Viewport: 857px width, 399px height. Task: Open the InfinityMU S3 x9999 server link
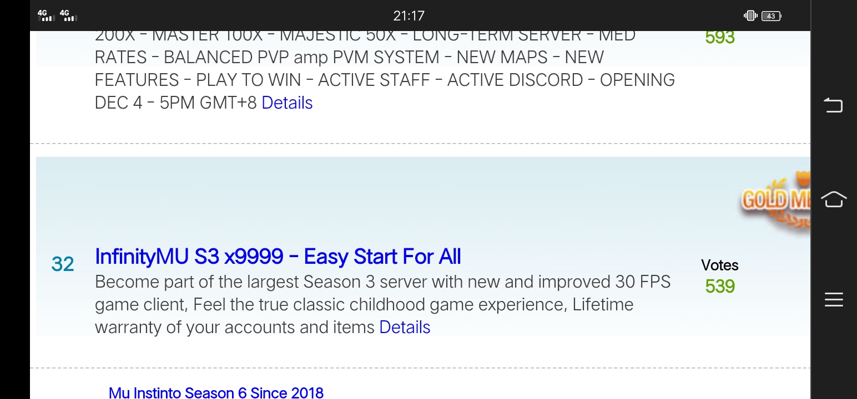[x=278, y=257]
